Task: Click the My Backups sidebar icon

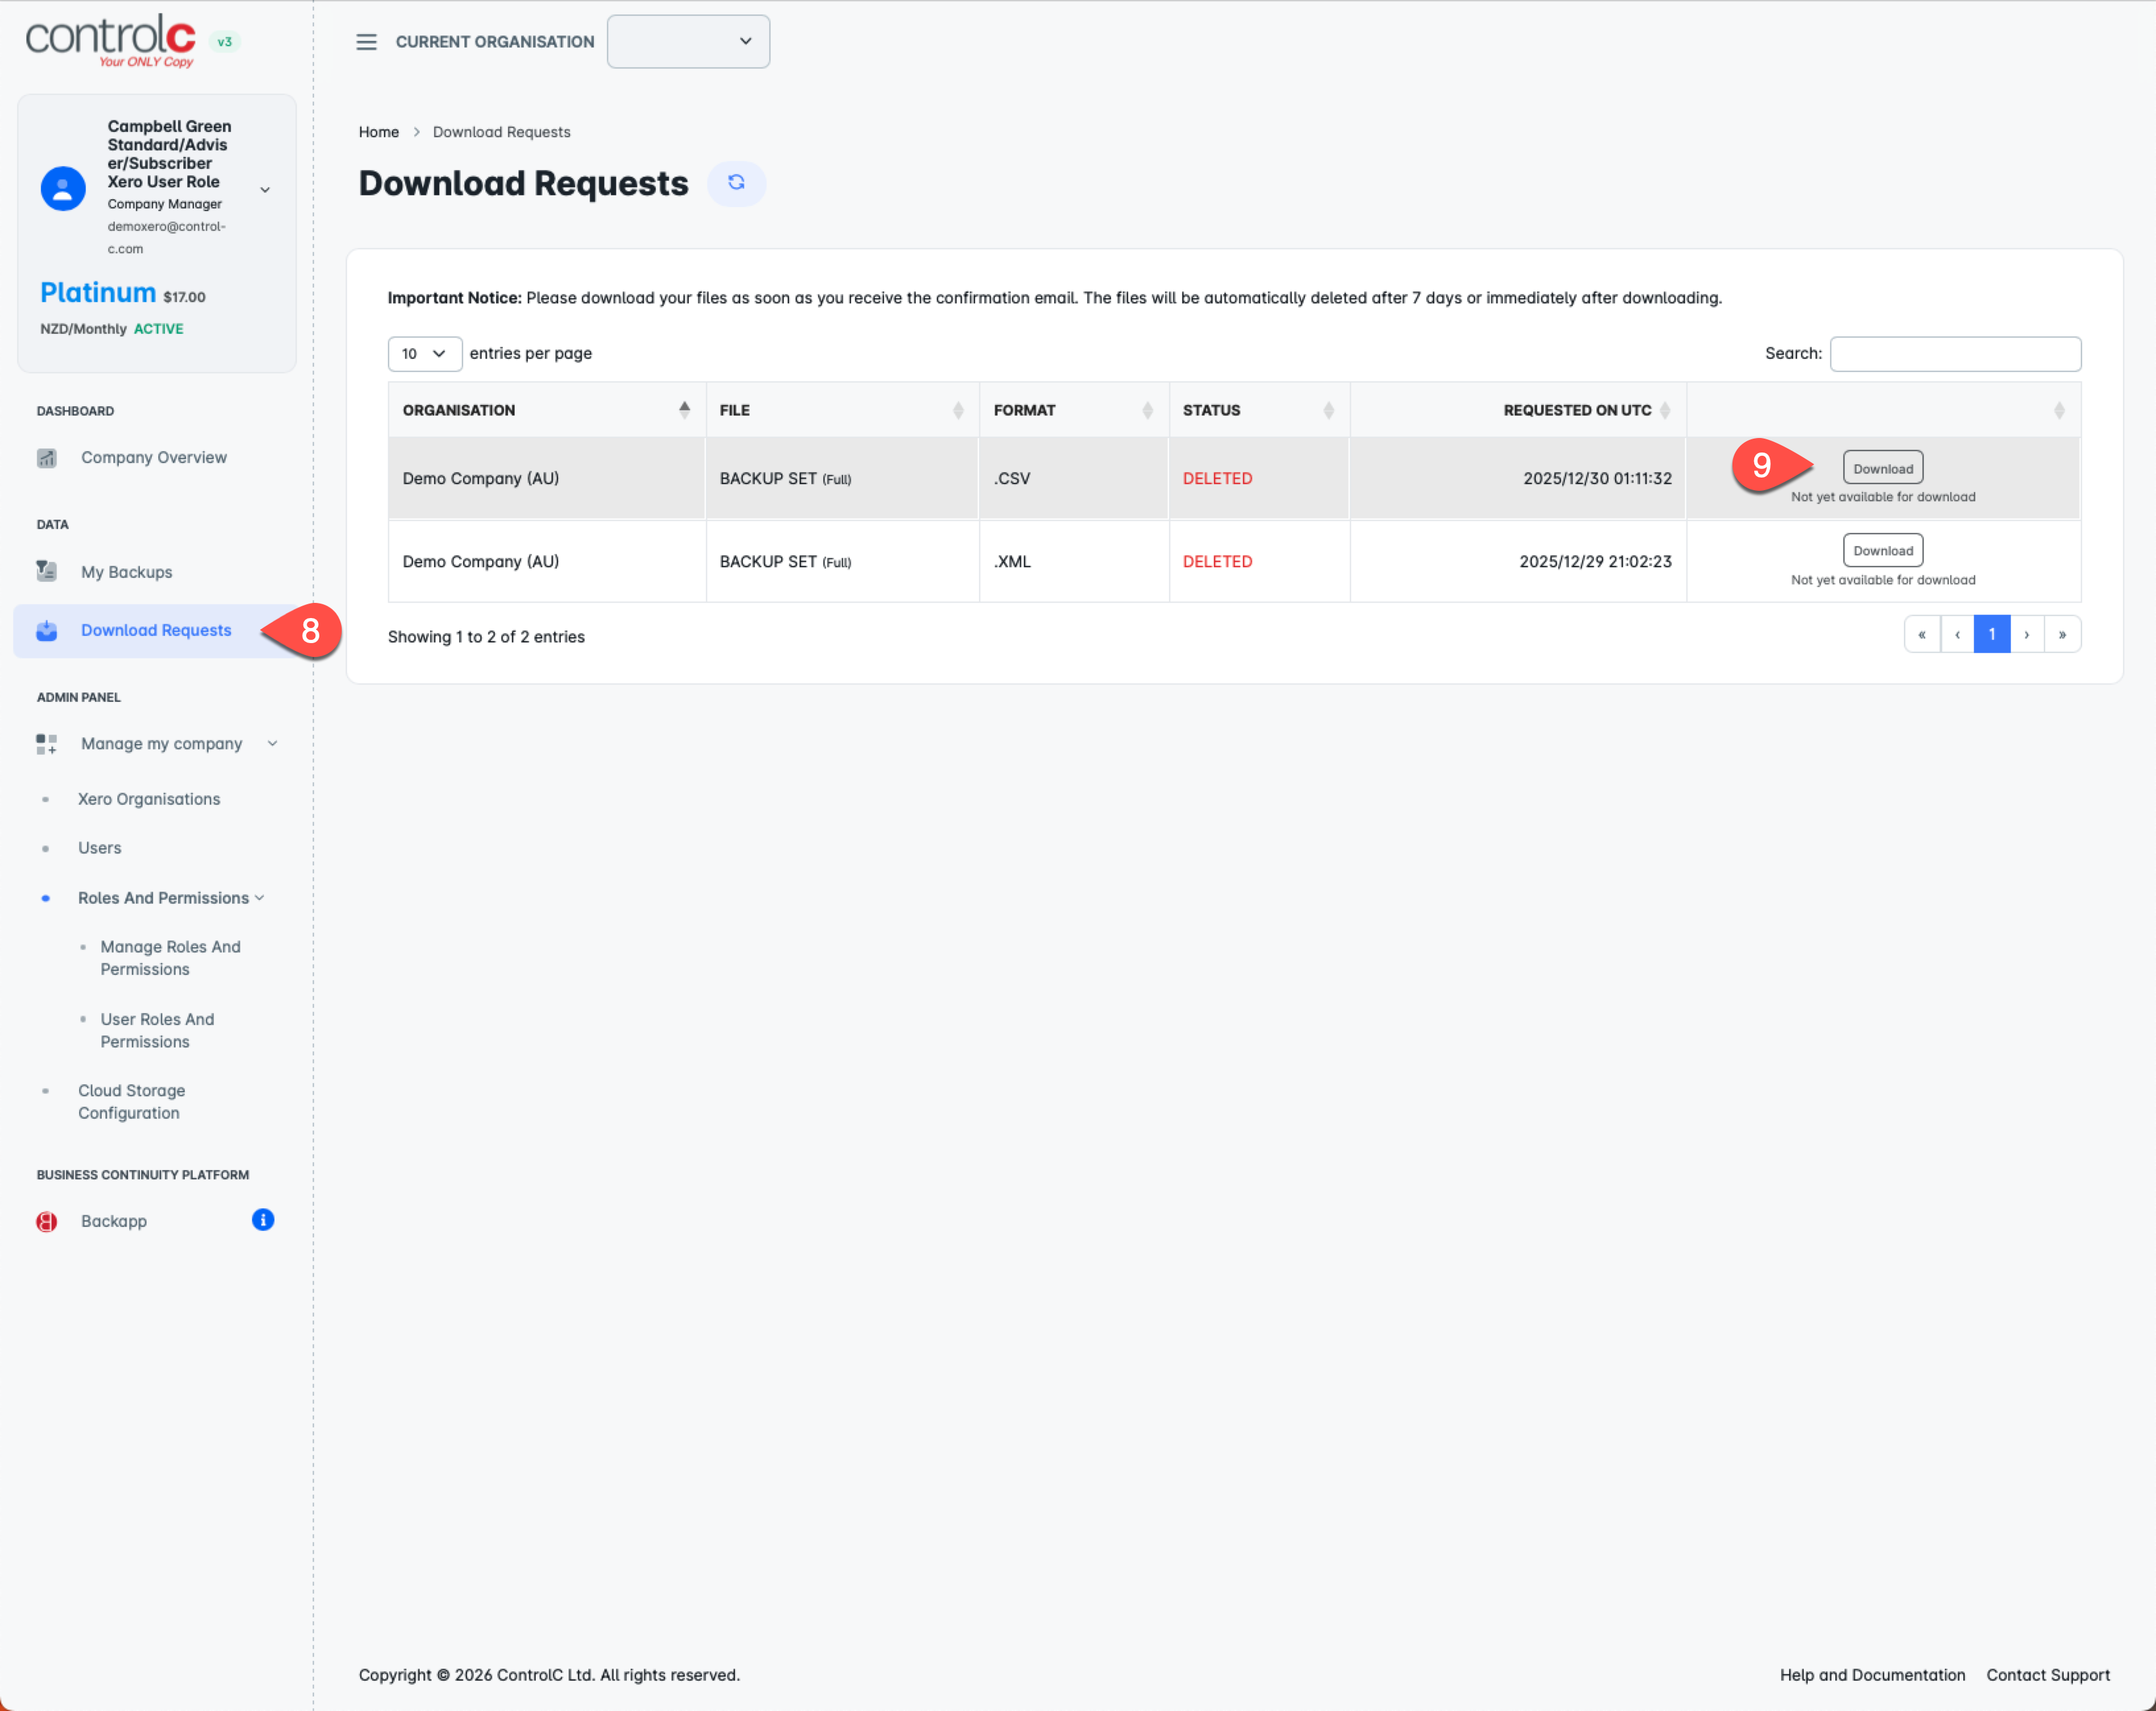Action: pyautogui.click(x=47, y=571)
